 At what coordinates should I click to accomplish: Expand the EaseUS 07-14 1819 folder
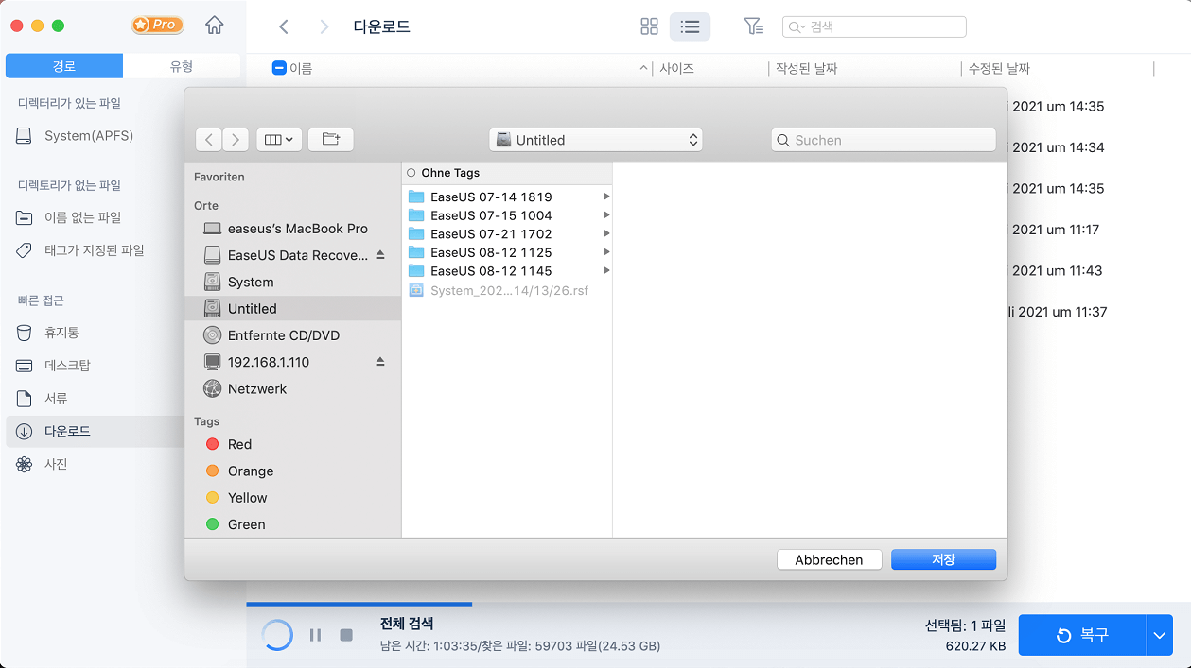605,197
